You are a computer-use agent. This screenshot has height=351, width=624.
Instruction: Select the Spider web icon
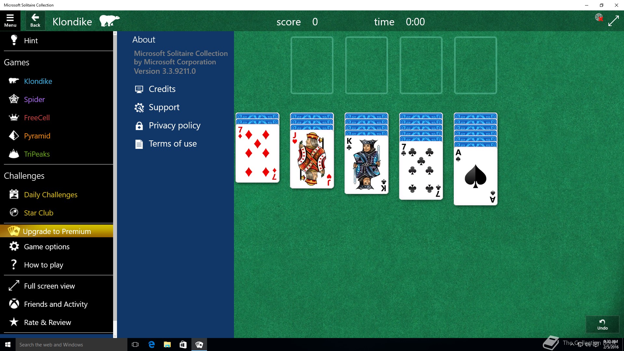tap(14, 99)
